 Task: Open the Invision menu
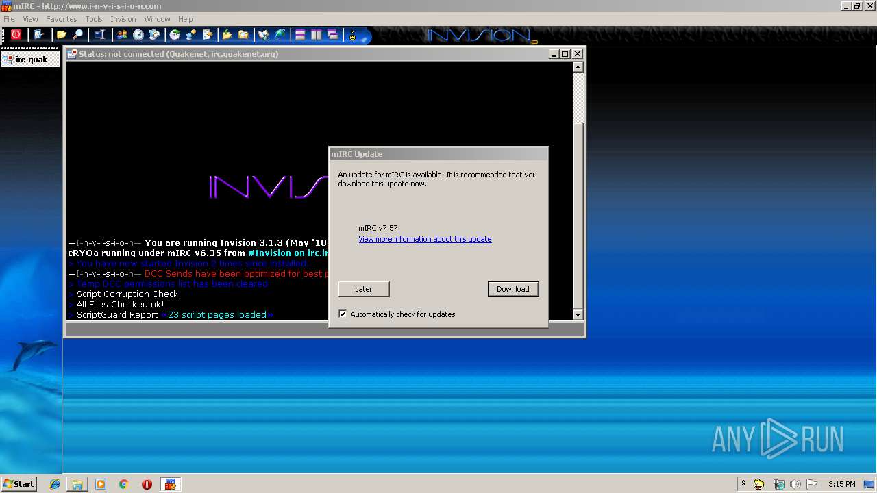tap(123, 19)
